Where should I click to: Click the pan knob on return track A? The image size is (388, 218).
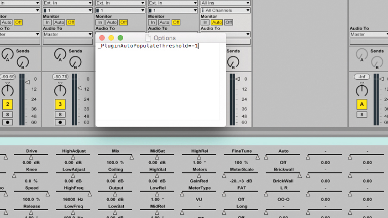(362, 90)
